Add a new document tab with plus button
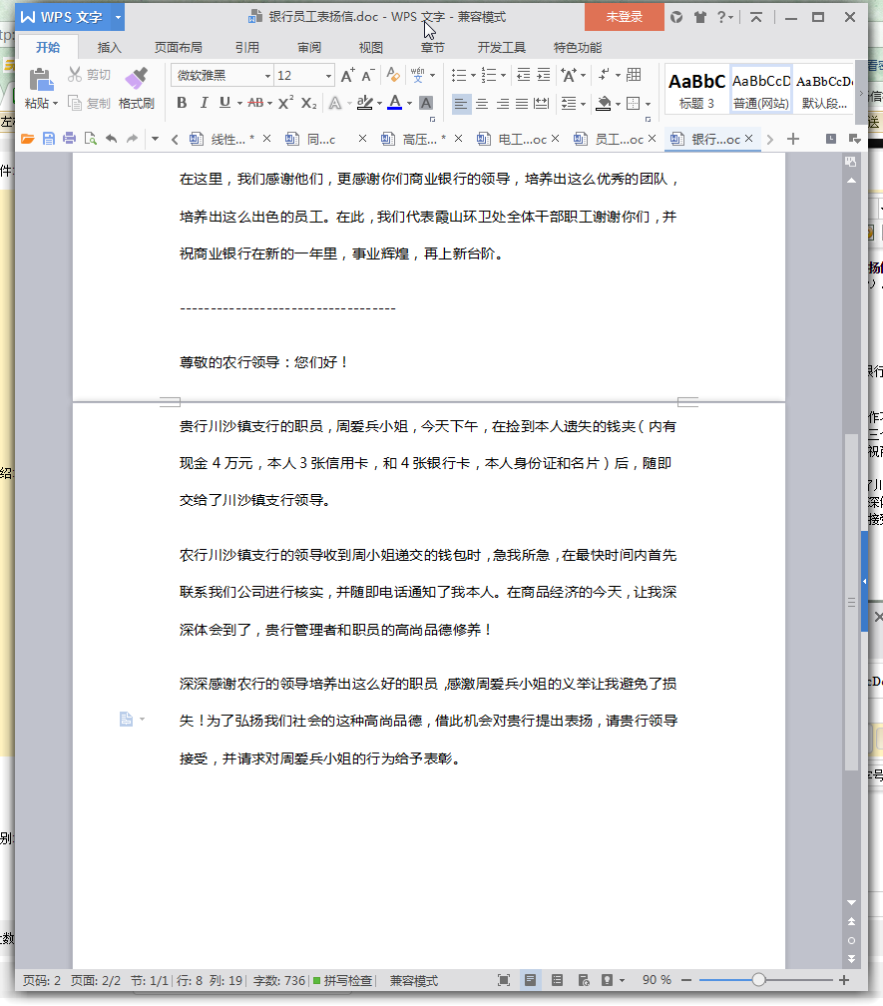Screen dimensions: 883x1006 click(793, 139)
